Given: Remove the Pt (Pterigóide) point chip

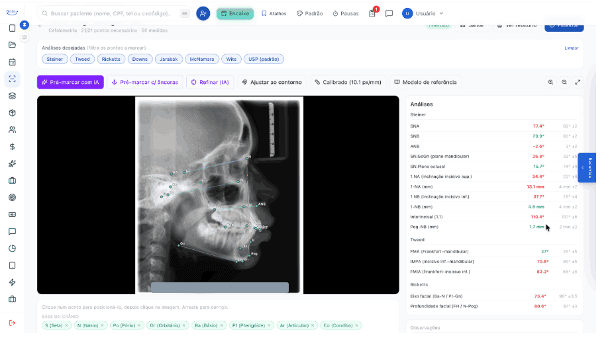Looking at the screenshot, I should tap(269, 325).
